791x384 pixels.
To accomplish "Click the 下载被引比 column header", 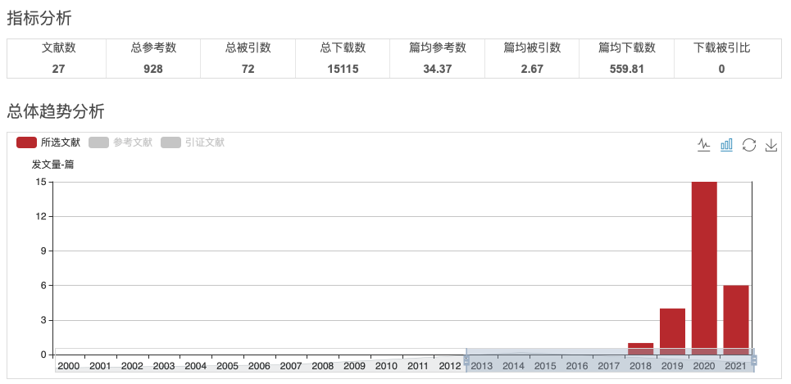I will pyautogui.click(x=721, y=48).
